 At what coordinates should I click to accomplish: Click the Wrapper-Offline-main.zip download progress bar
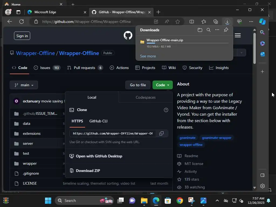point(188,43)
